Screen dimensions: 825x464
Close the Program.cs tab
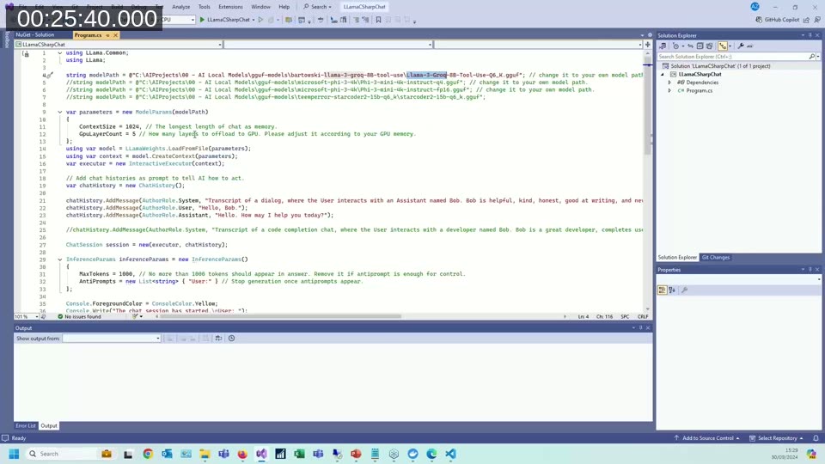pos(115,35)
